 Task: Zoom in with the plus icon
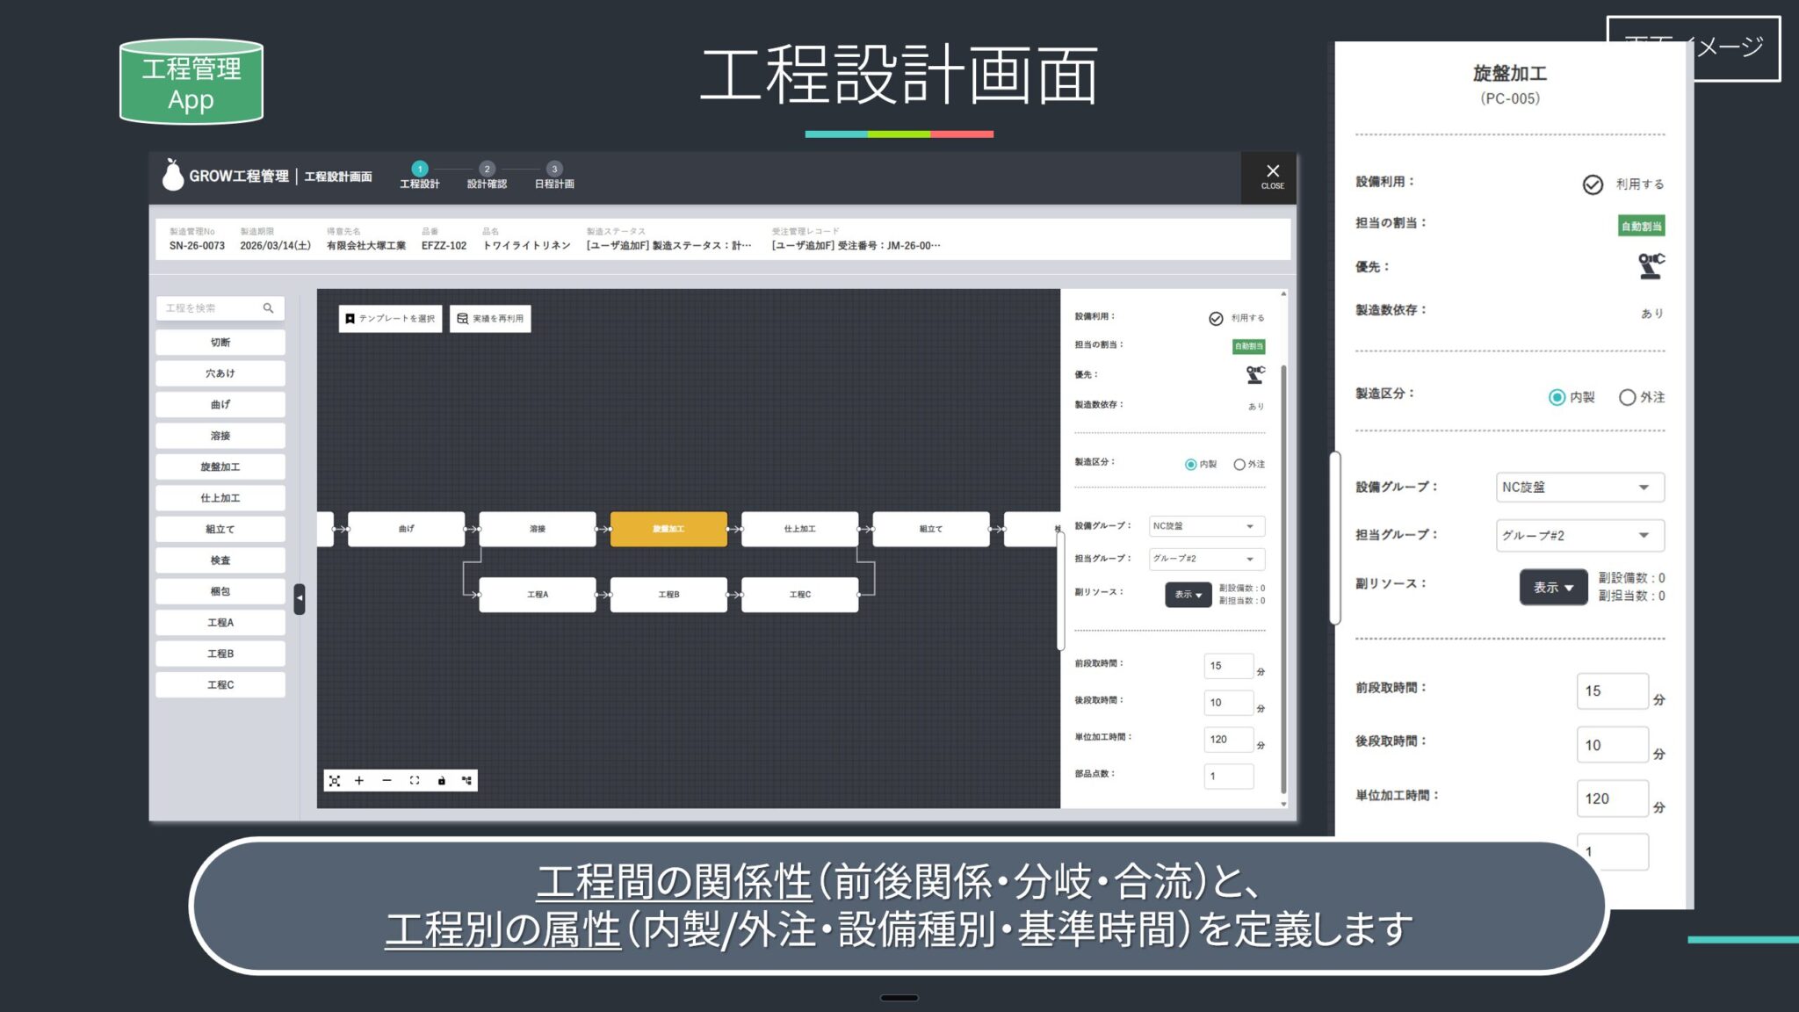(x=359, y=780)
